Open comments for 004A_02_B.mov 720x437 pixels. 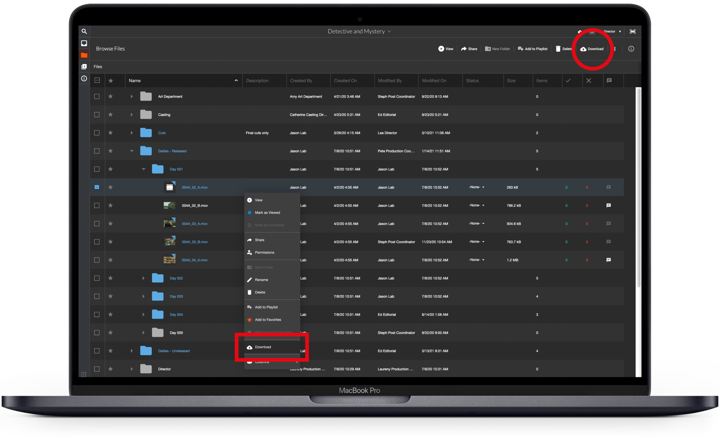point(608,205)
